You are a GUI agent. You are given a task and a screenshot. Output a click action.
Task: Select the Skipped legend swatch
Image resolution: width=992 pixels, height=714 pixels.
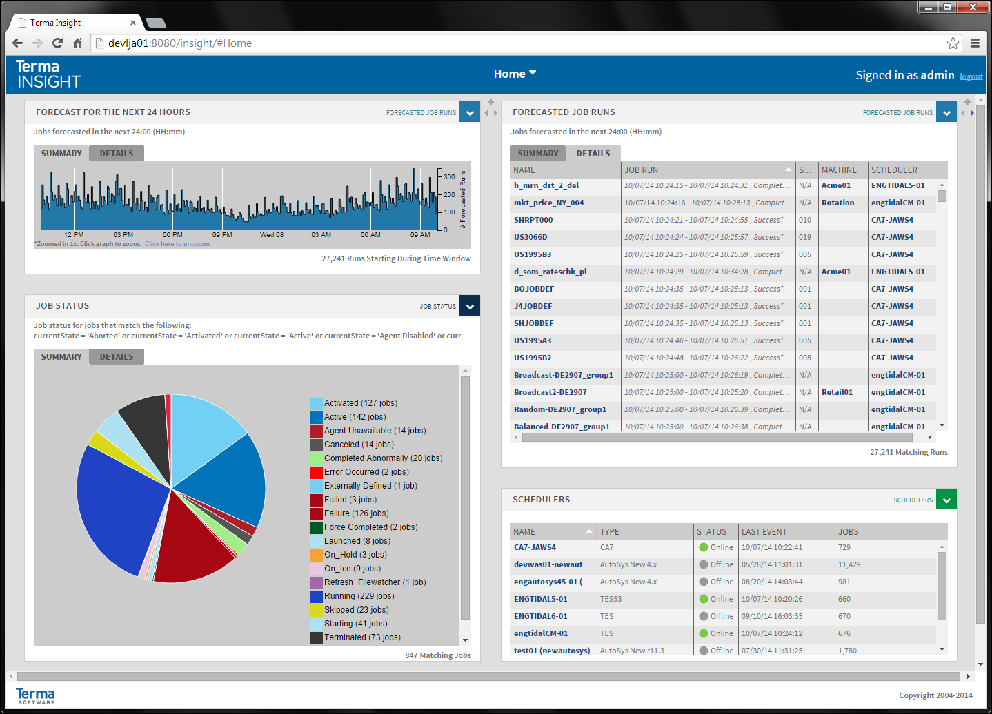pos(317,610)
